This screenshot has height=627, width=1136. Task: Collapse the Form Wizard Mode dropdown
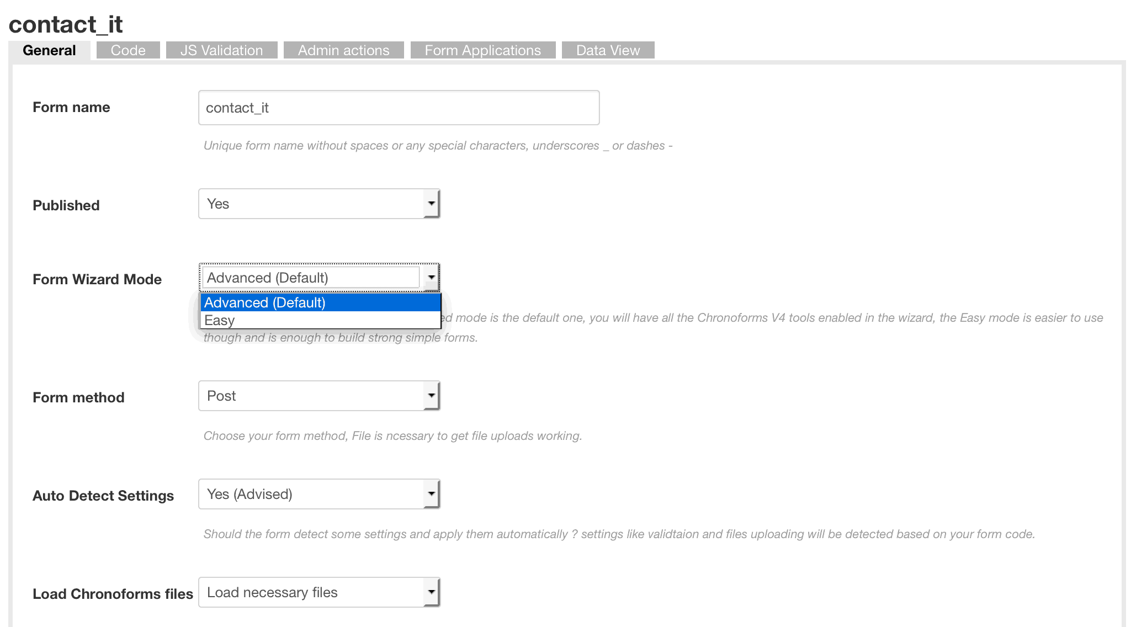312,278
